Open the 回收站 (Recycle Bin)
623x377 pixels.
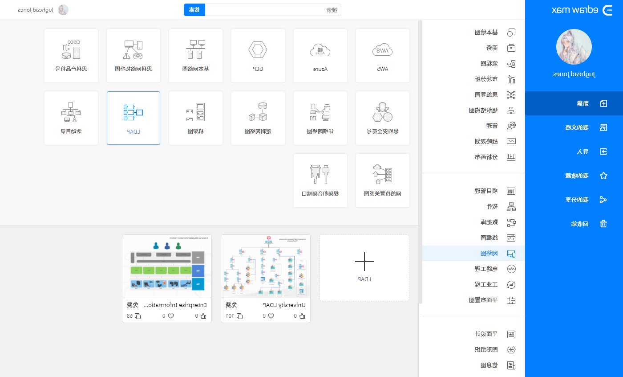[574, 224]
